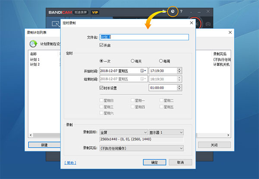Check the 星期三 checkbox
The width and height of the screenshot is (259, 179).
pyautogui.click(x=101, y=107)
